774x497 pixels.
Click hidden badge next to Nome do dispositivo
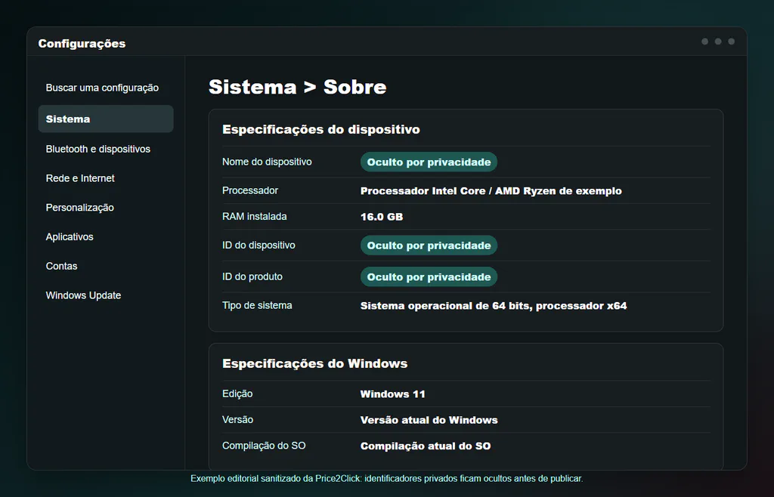[429, 162]
